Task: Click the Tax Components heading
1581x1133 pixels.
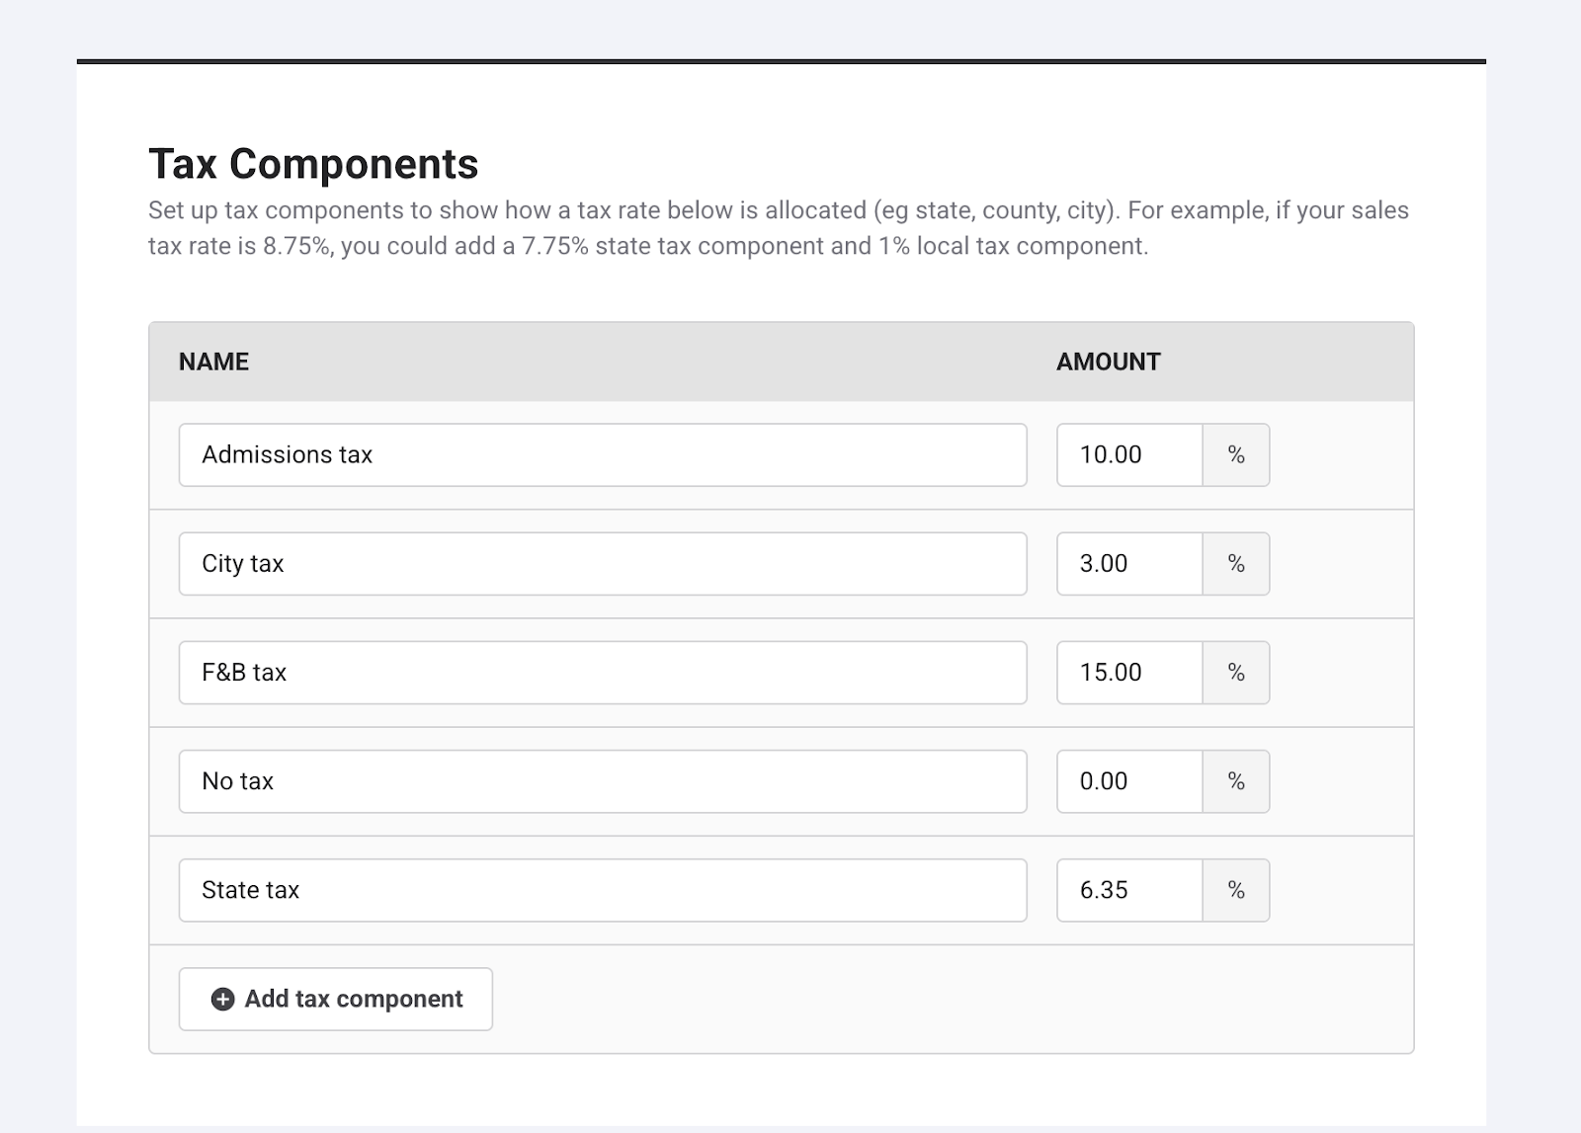Action: 313,164
